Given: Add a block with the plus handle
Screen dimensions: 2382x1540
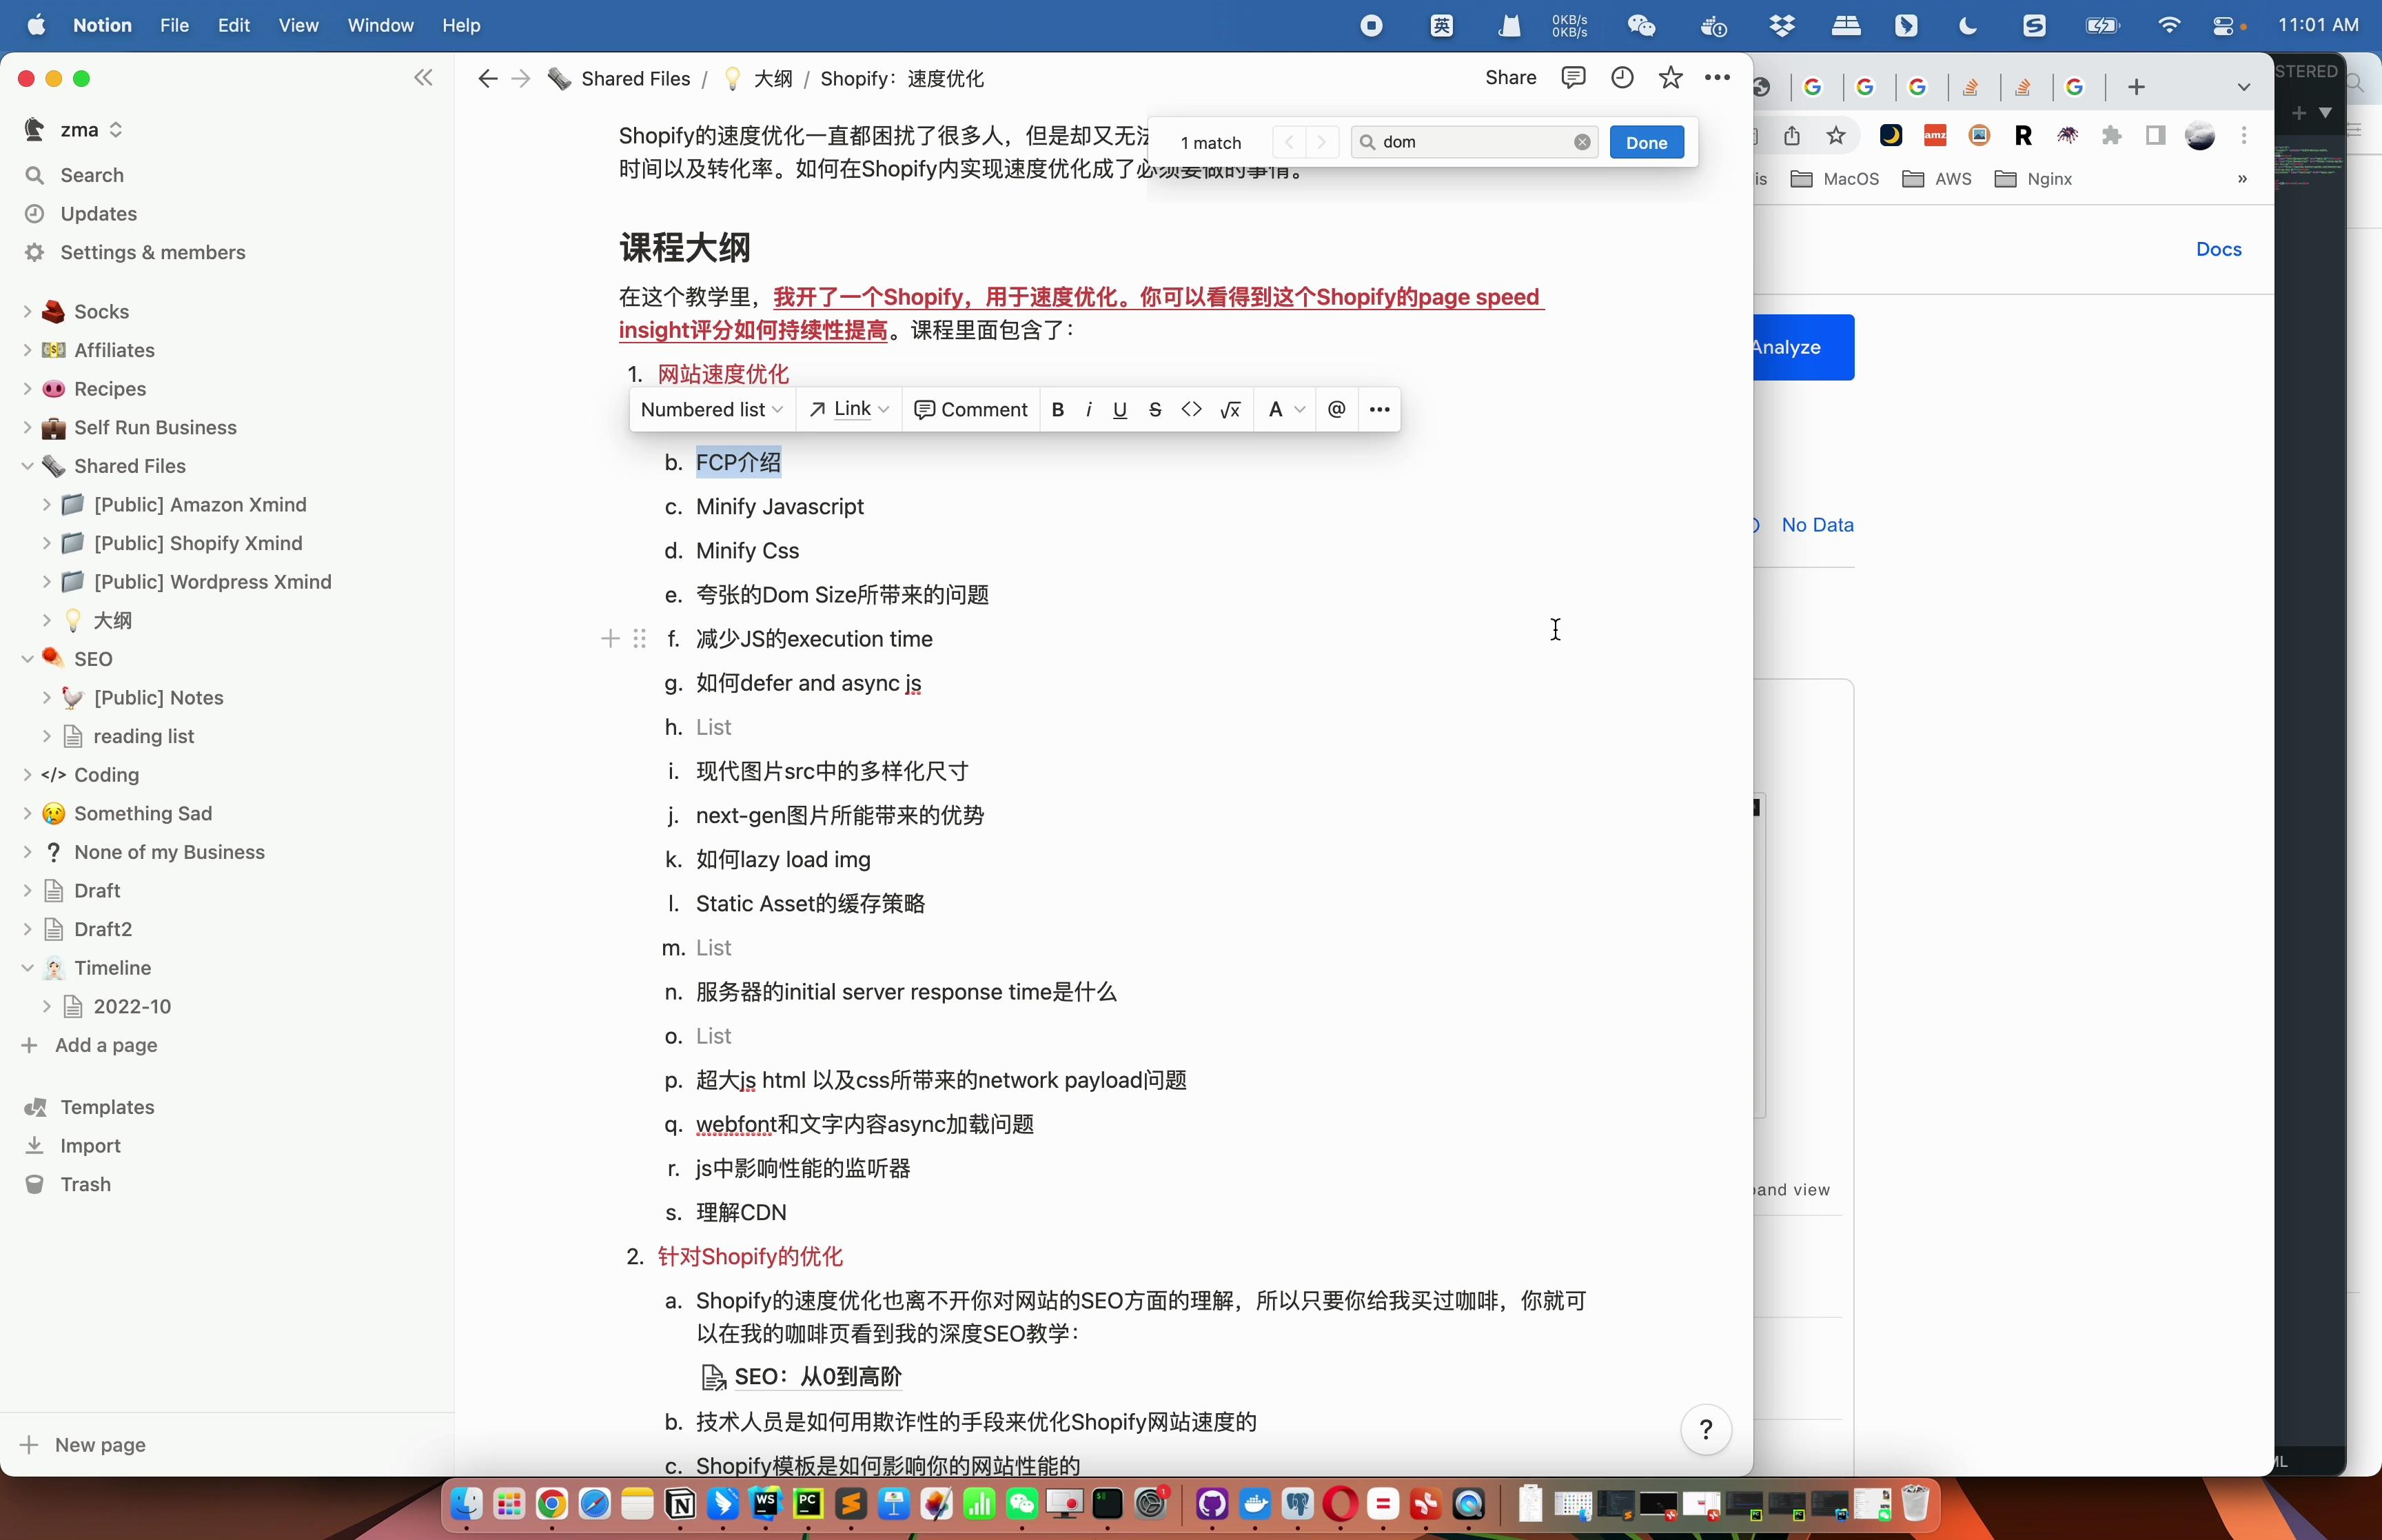Looking at the screenshot, I should tap(611, 638).
